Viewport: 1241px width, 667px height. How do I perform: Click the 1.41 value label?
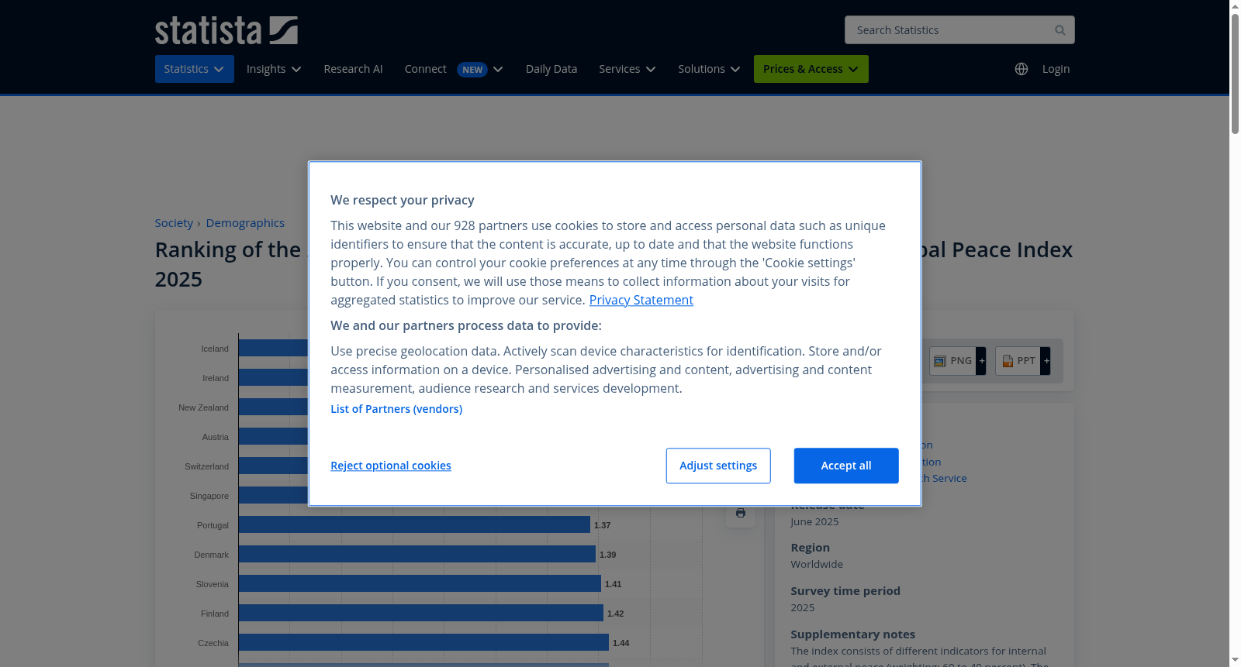point(614,584)
